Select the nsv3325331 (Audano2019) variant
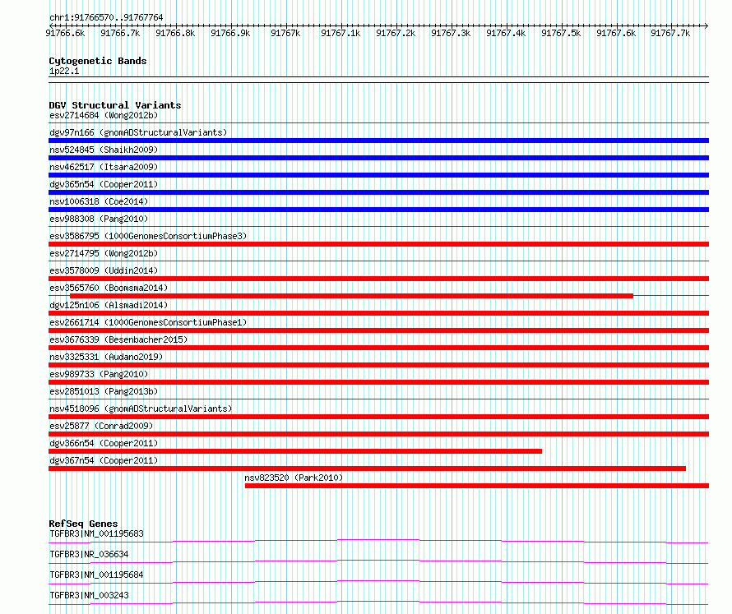732x614 pixels. pyautogui.click(x=106, y=357)
